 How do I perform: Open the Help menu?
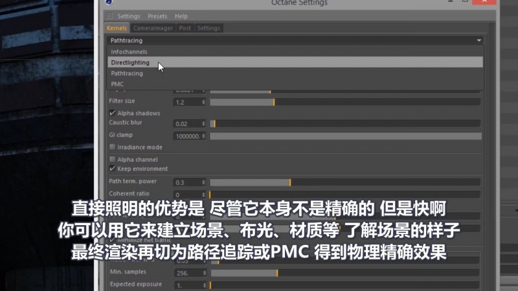coord(181,16)
